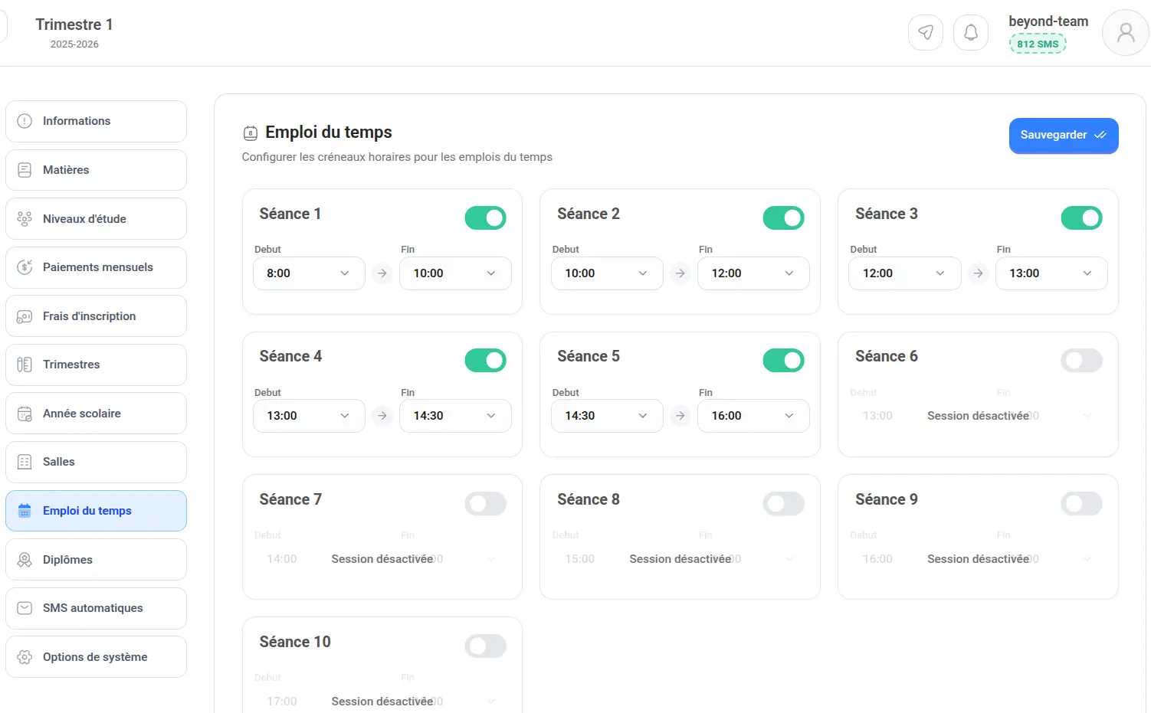This screenshot has width=1151, height=713.
Task: Click the 812 SMS badge
Action: pos(1038,44)
